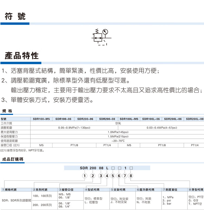Click circled number 4 in order code

click(x=107, y=176)
